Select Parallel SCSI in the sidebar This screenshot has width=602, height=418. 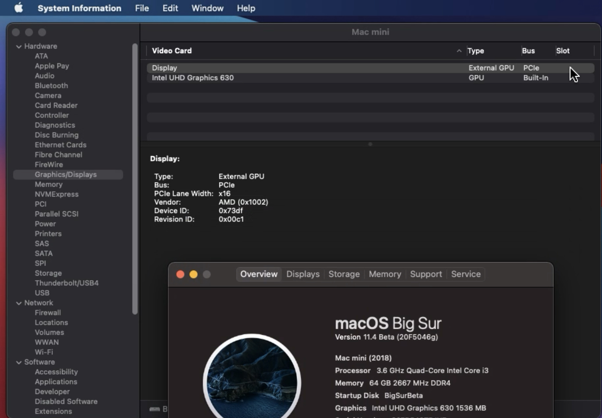pos(56,214)
